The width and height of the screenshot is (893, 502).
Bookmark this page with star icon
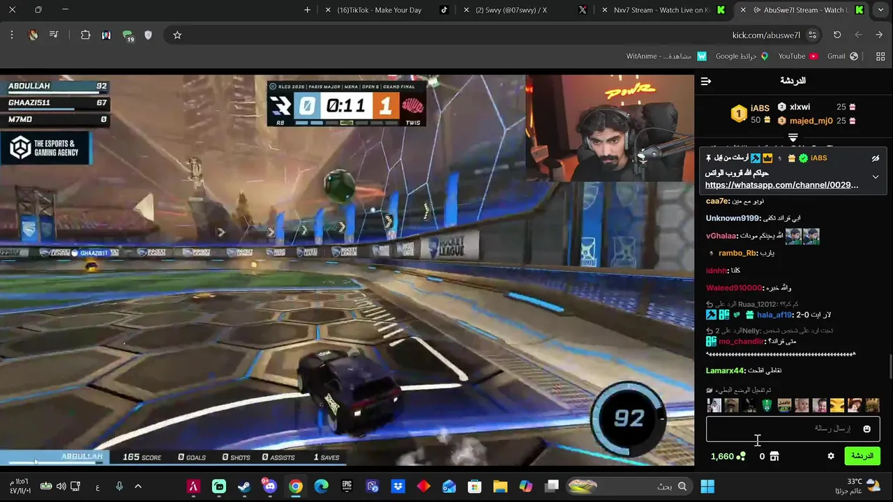pos(177,35)
